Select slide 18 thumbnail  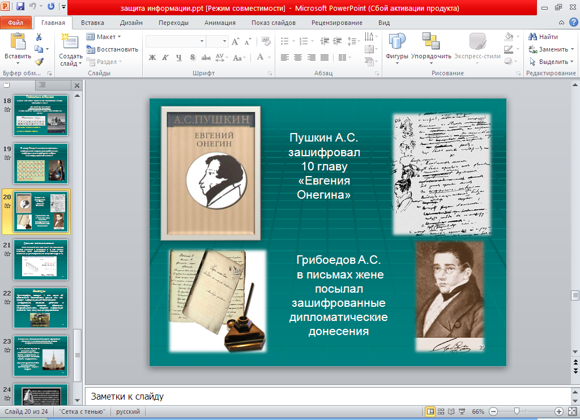point(41,115)
